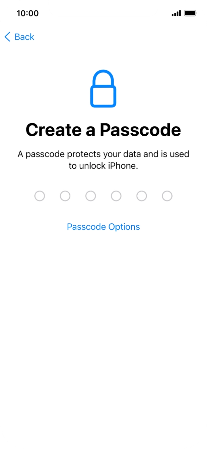Viewport: 207px width, 449px height.
Task: Tap the shackle of the padlock graphic
Action: click(103, 78)
